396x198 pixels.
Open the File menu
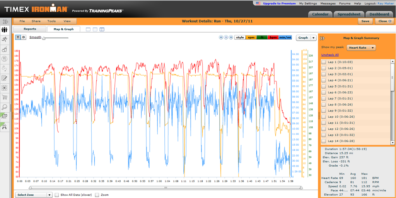pos(22,21)
